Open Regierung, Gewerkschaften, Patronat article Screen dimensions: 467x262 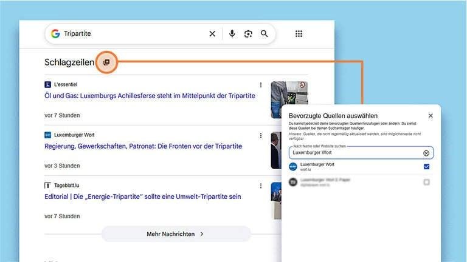click(144, 146)
